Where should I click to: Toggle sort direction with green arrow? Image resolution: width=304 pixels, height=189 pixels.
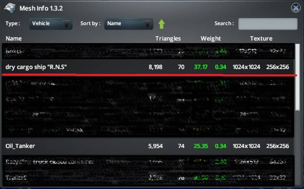[161, 24]
